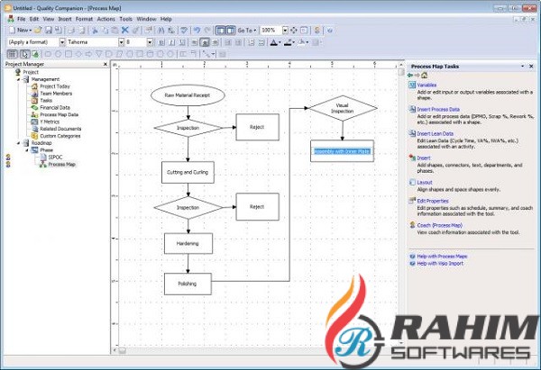Toggle the Project Manager pane button
This screenshot has width=541, height=370.
pos(220,31)
